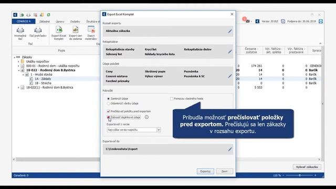336x189 pixels.
Task: Launch Export Excel Komplet from ribbon
Action: (x=59, y=33)
